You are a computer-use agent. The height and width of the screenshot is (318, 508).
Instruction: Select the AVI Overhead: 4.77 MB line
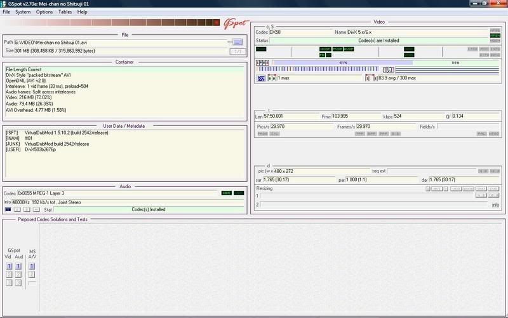(36, 110)
